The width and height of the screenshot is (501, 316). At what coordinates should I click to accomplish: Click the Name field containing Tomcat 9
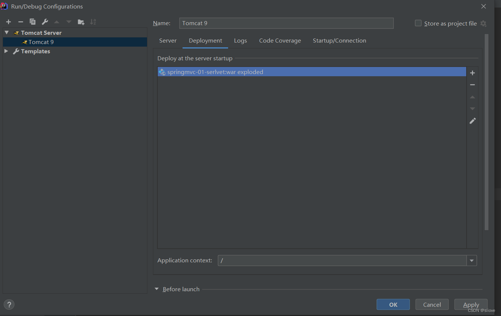tap(286, 23)
